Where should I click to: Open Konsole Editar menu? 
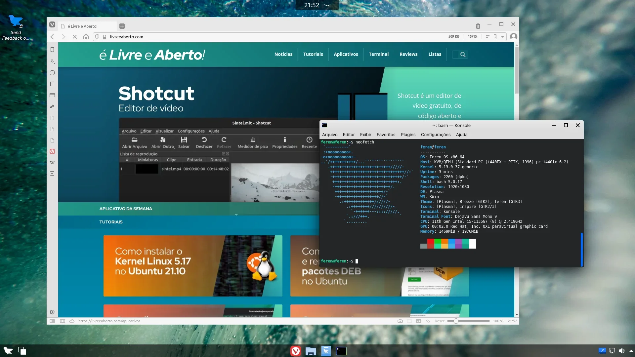point(349,135)
